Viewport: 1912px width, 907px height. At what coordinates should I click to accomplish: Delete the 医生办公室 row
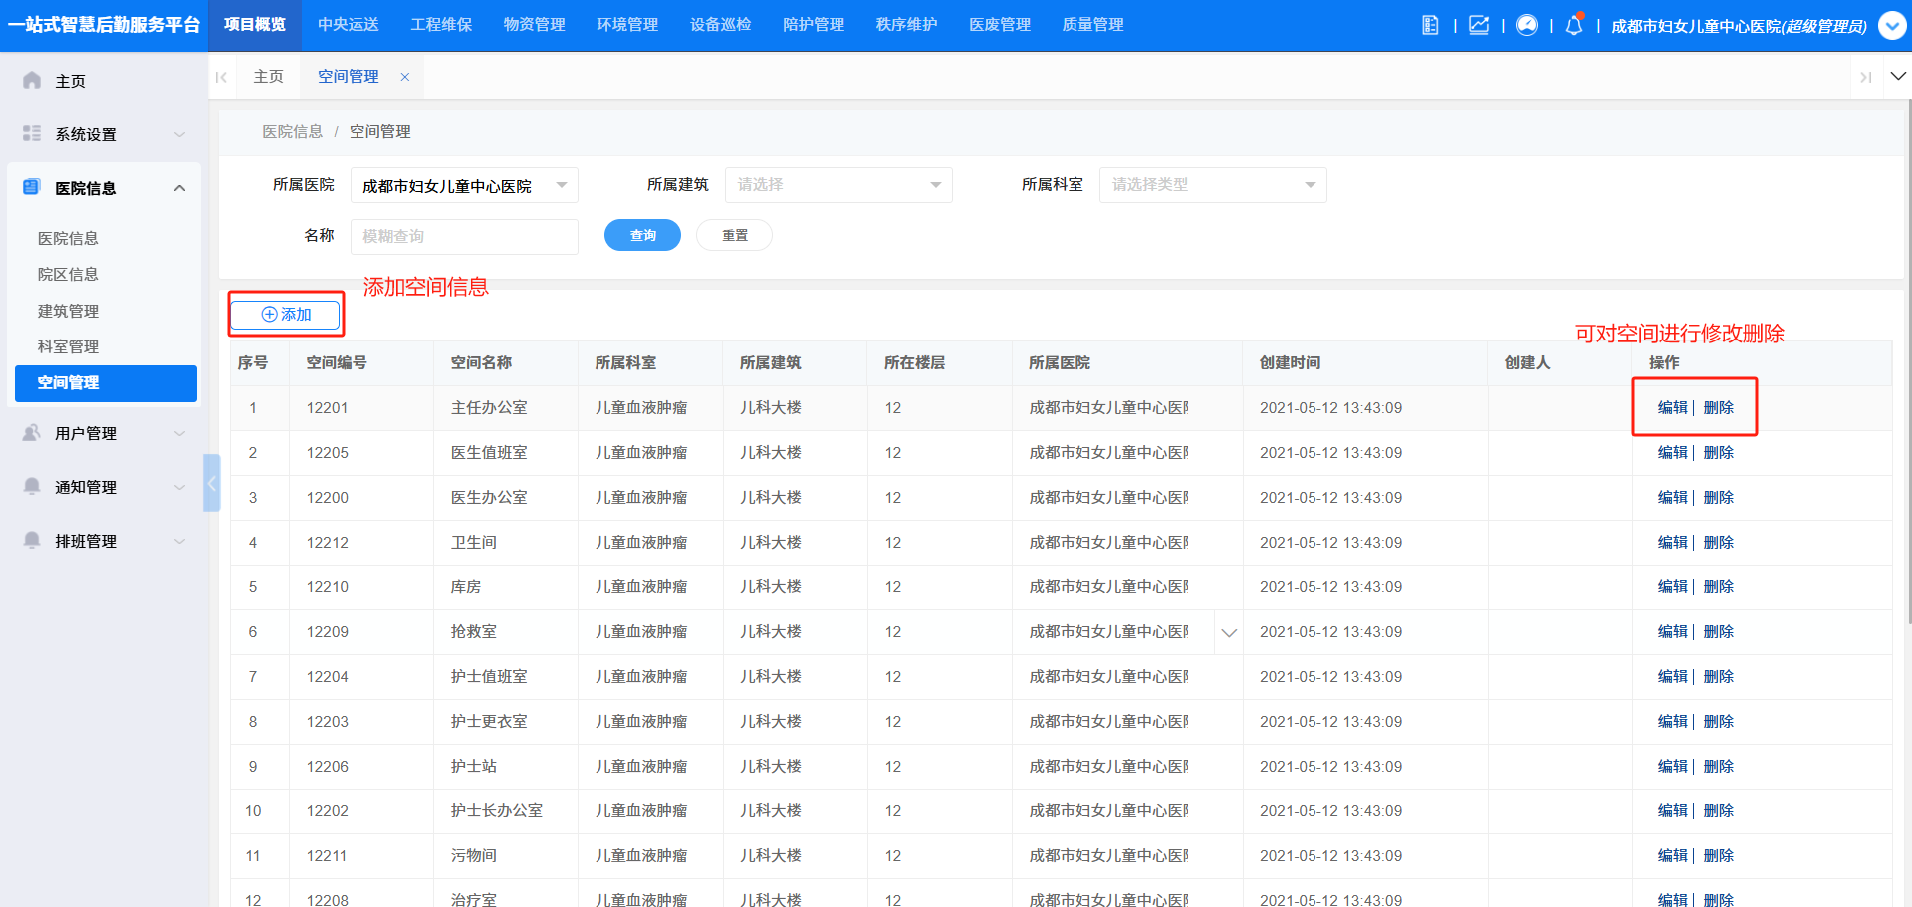pos(1719,497)
